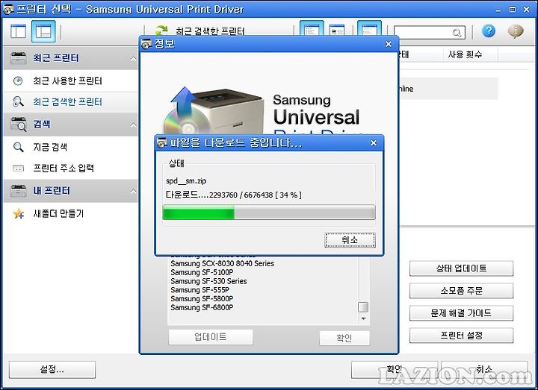Click the green download progress bar
538x390 pixels.
269,213
